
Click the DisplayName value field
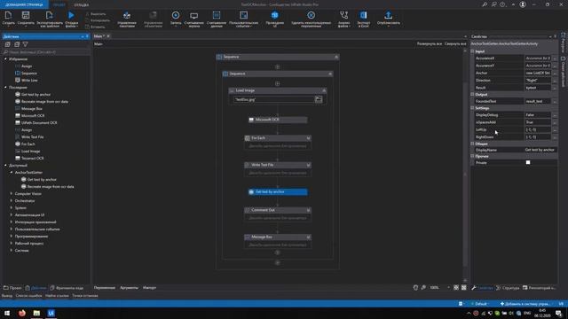click(540, 150)
